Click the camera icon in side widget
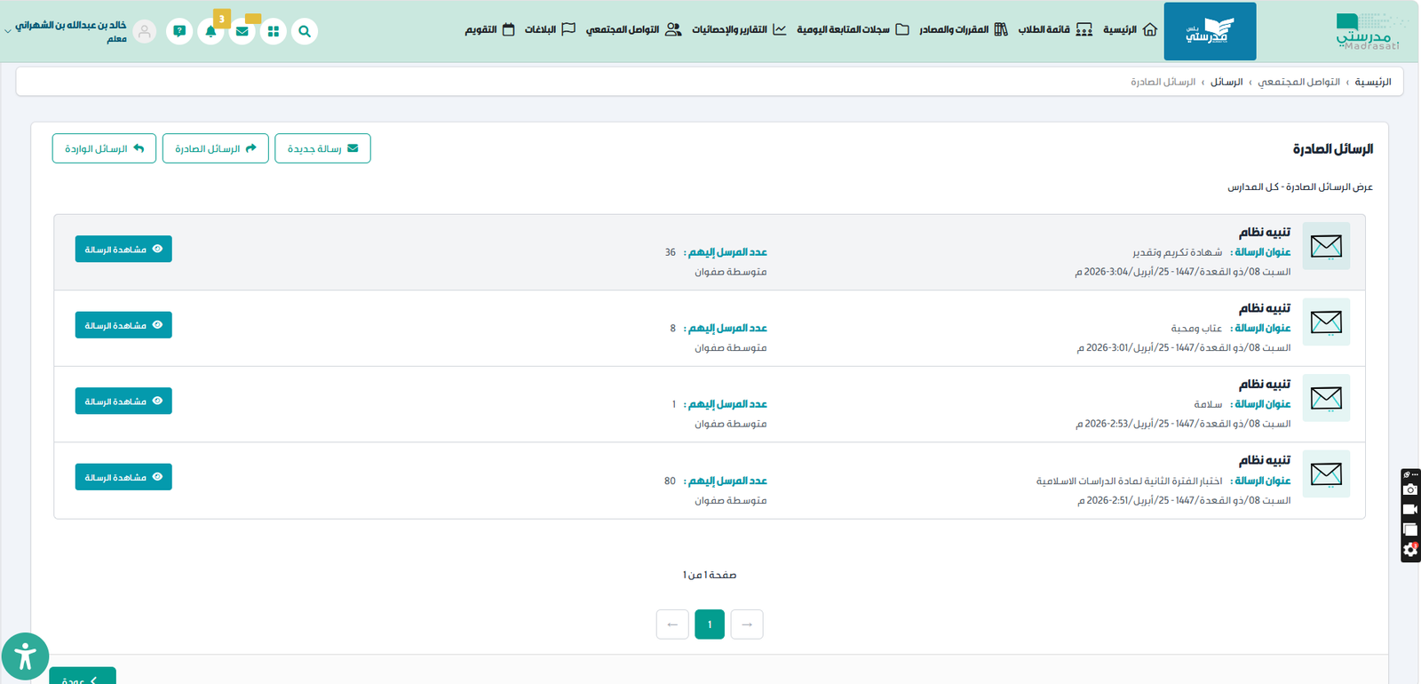Viewport: 1421px width, 684px height. pyautogui.click(x=1410, y=489)
